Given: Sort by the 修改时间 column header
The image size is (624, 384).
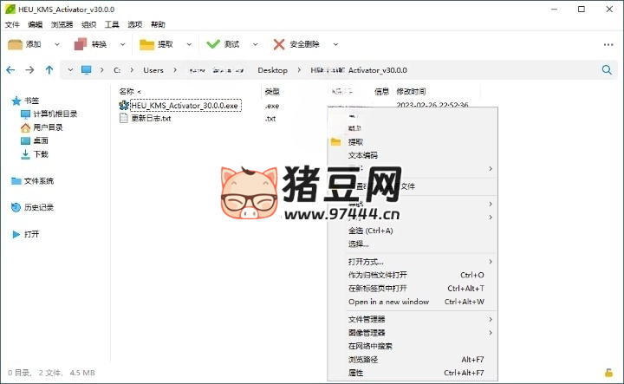Looking at the screenshot, I should pos(411,92).
